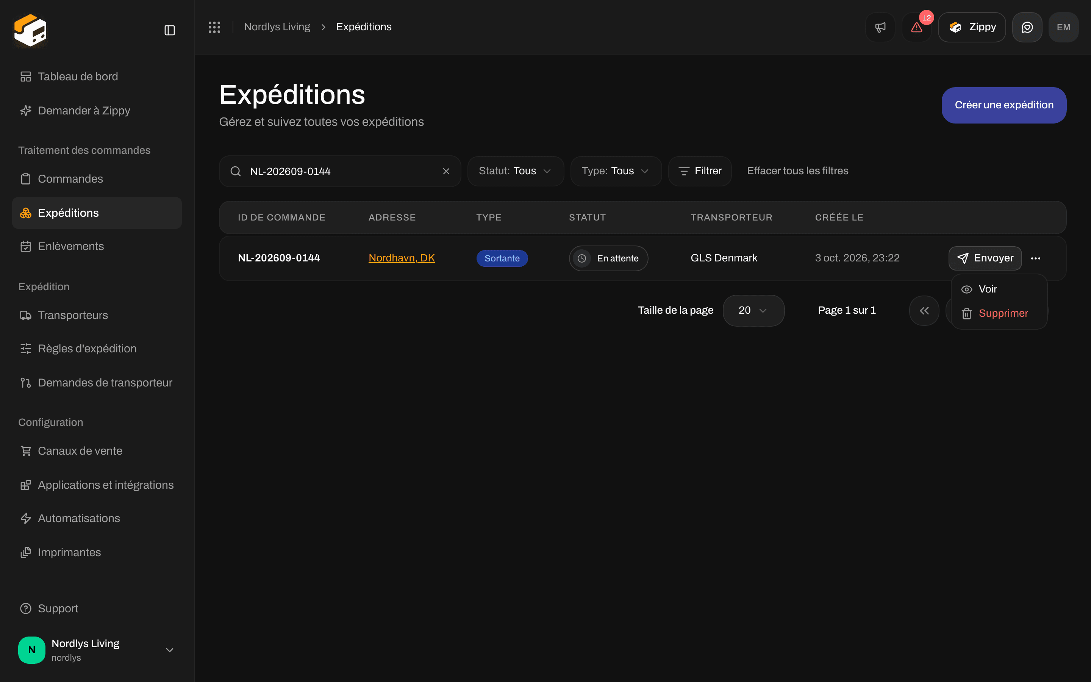This screenshot has width=1091, height=682.
Task: Open Support
Action: click(x=97, y=608)
